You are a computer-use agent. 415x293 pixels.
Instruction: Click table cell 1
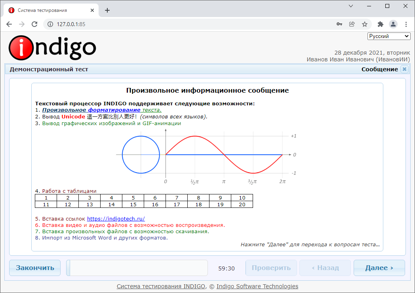46,198
